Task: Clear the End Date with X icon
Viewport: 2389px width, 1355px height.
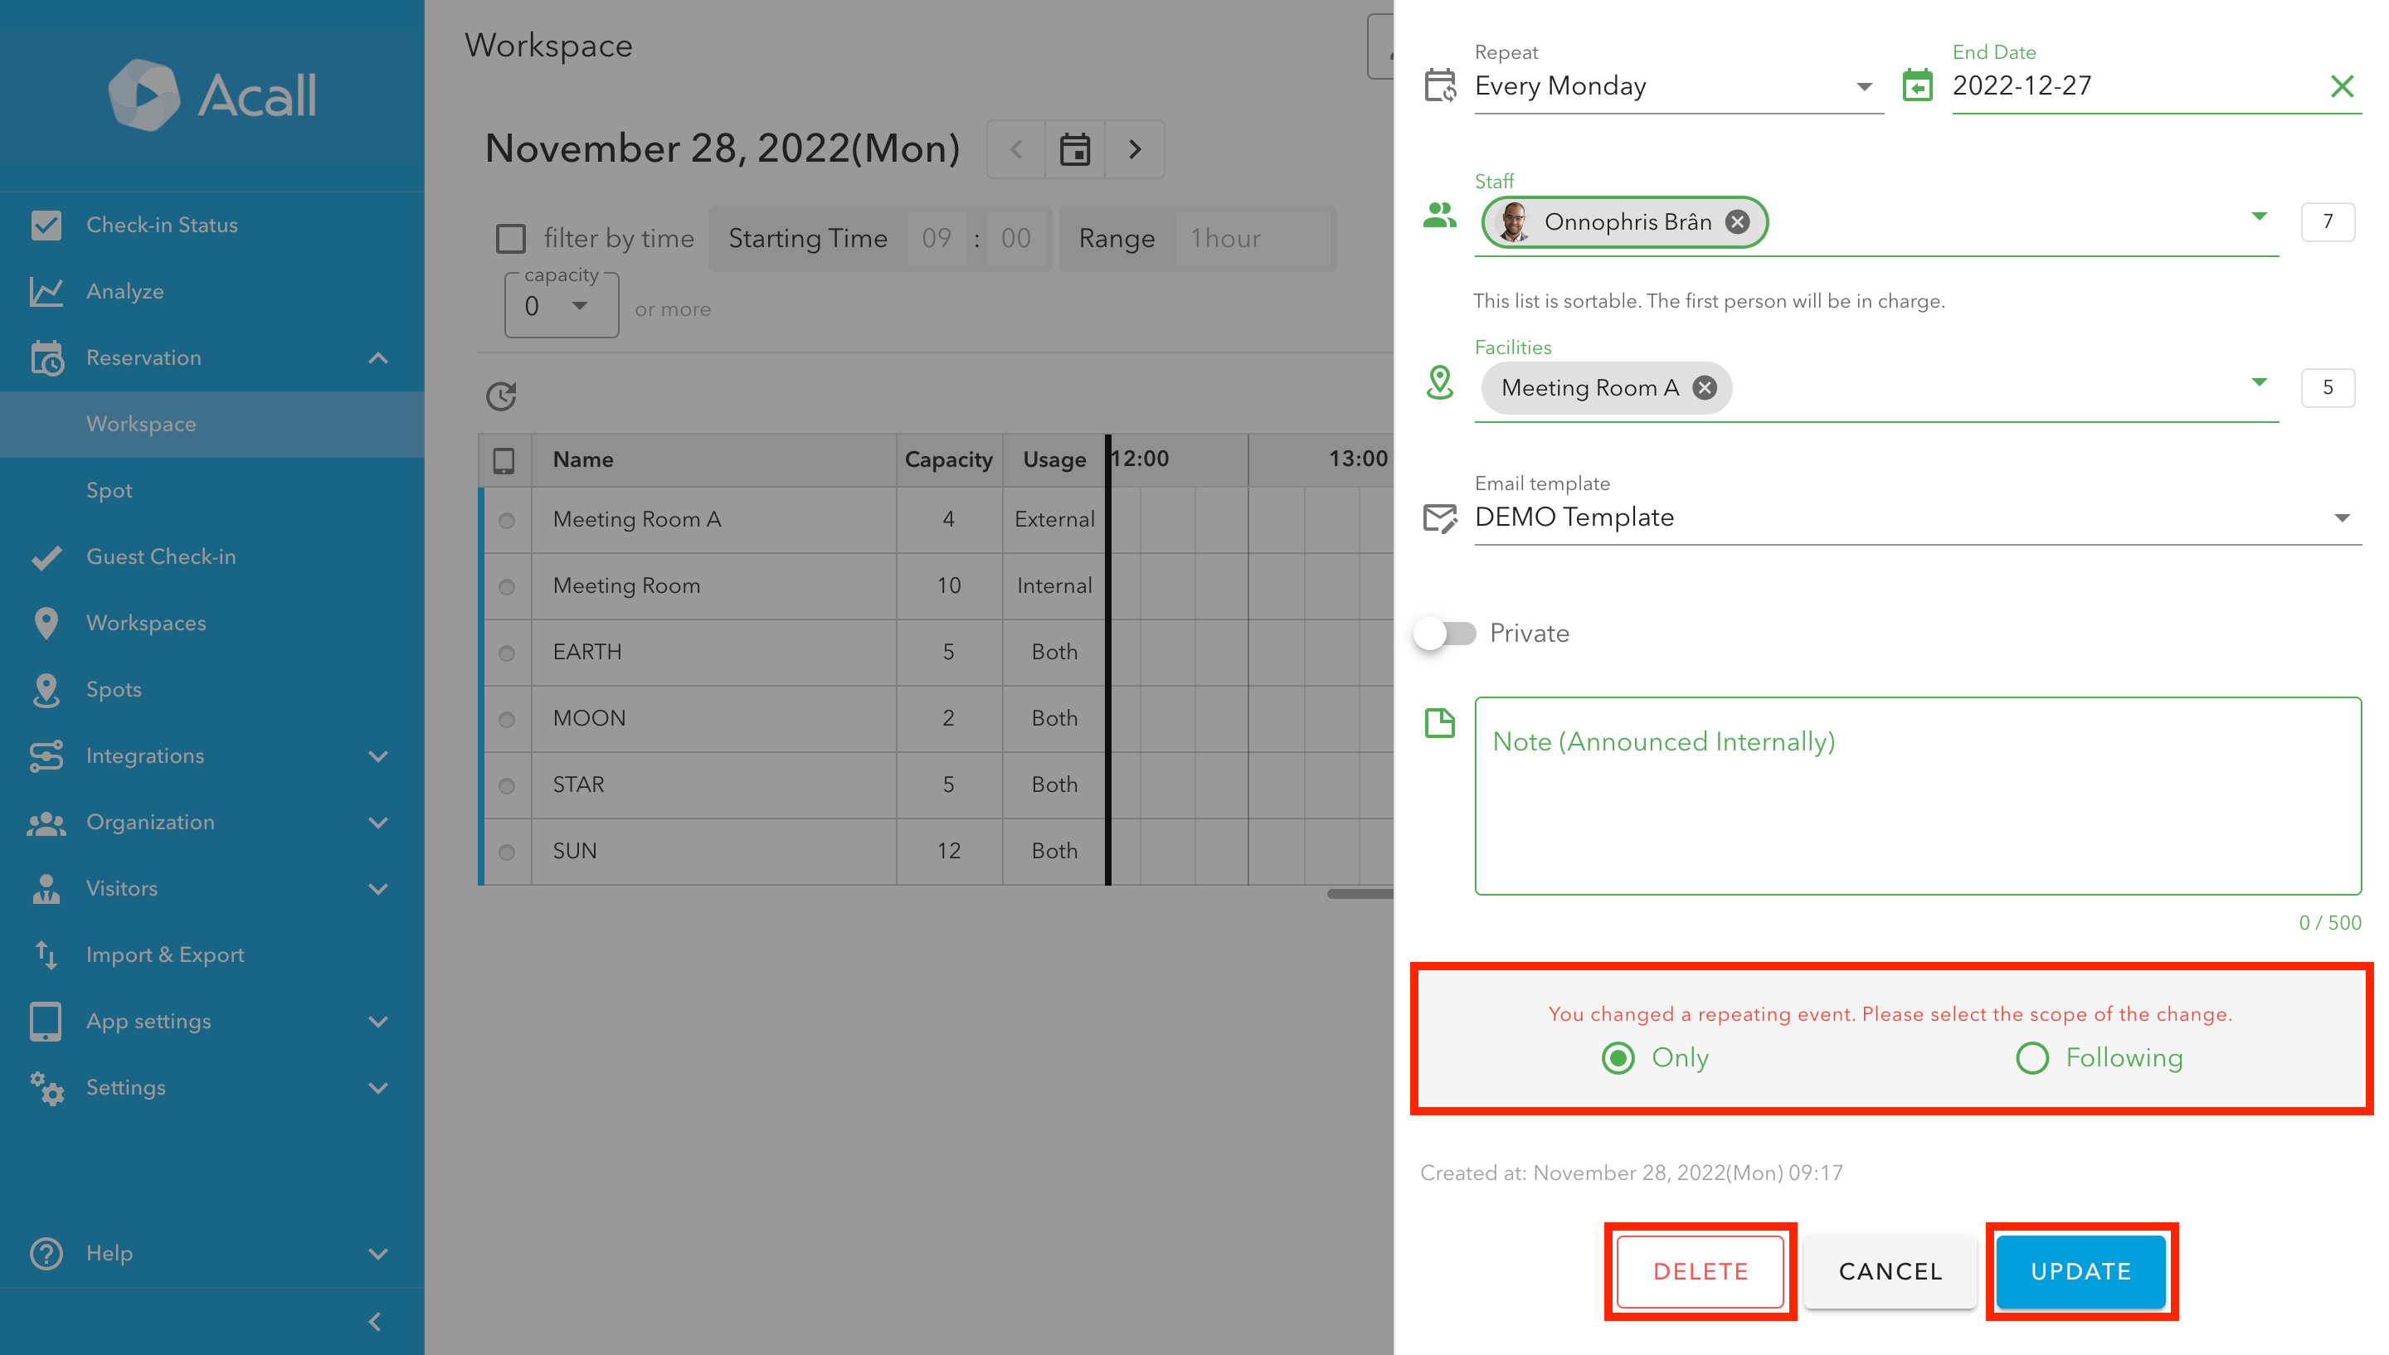Action: pos(2341,86)
